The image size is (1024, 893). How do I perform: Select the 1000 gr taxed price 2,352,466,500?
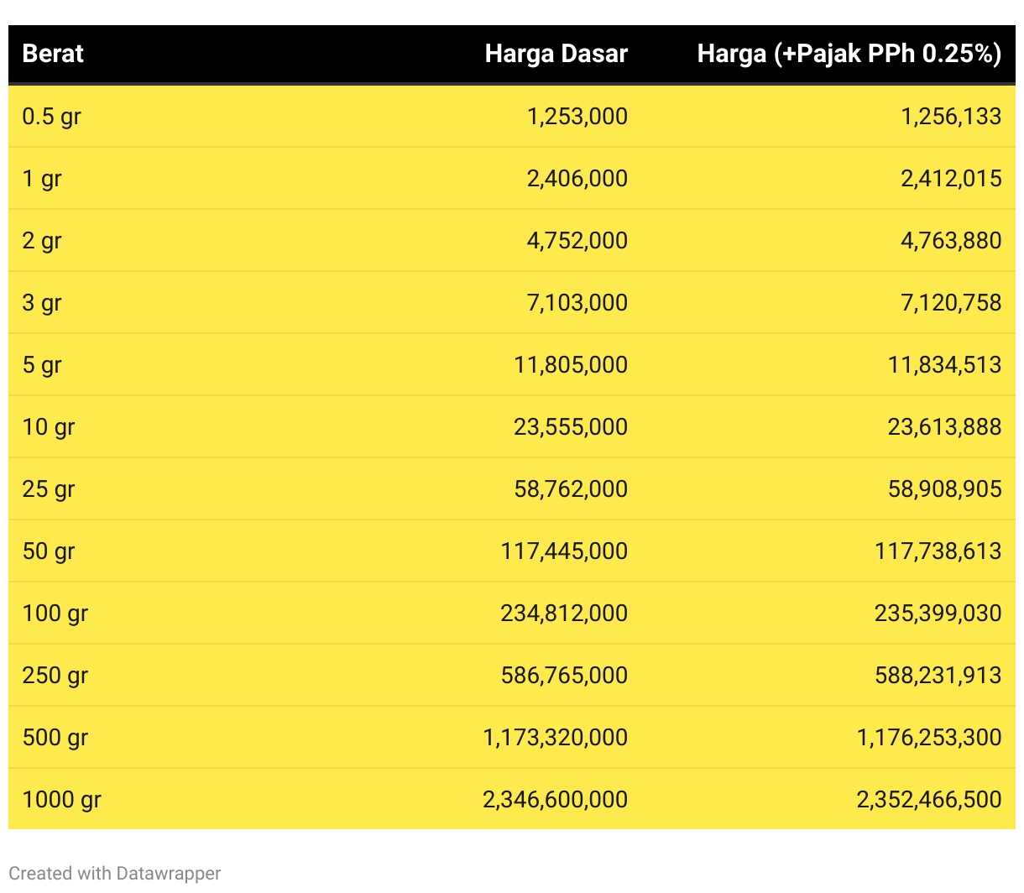pyautogui.click(x=928, y=799)
